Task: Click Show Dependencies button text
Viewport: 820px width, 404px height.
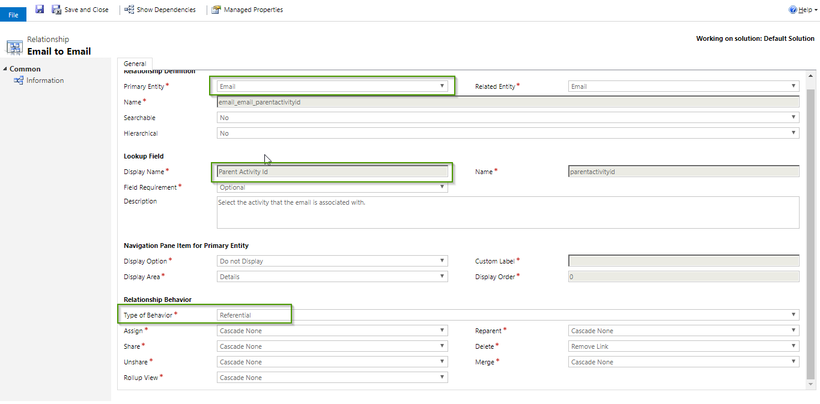Action: [x=166, y=10]
